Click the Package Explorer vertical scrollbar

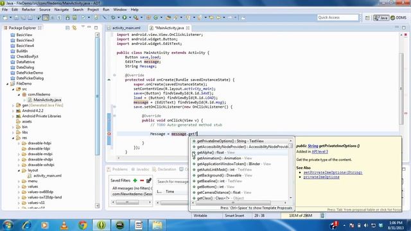point(97,96)
